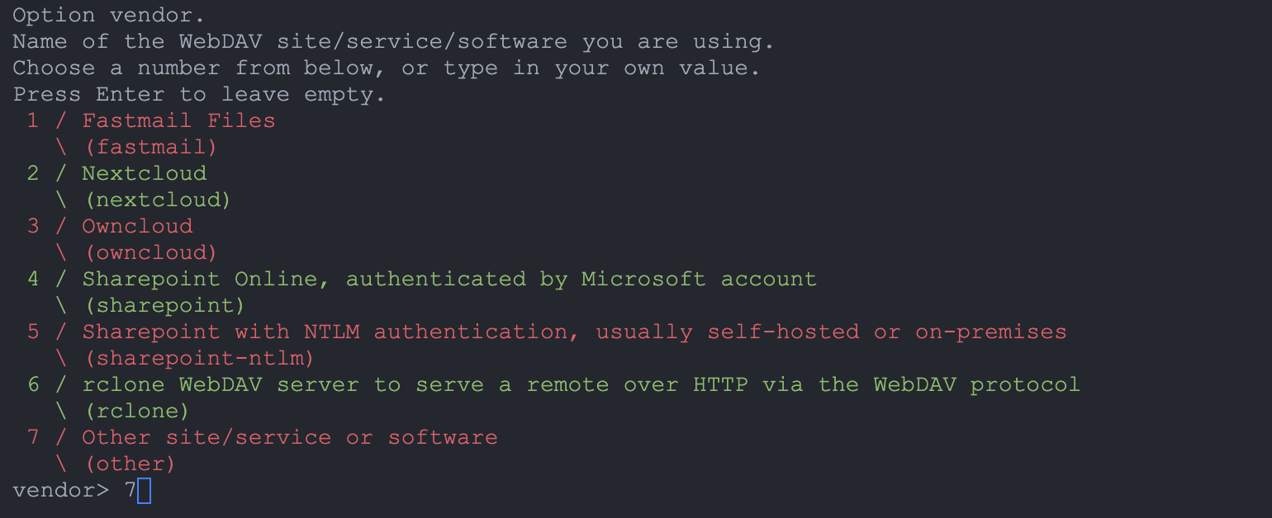1272x518 pixels.
Task: Click the "Choose a number from below" instruction
Action: 386,68
